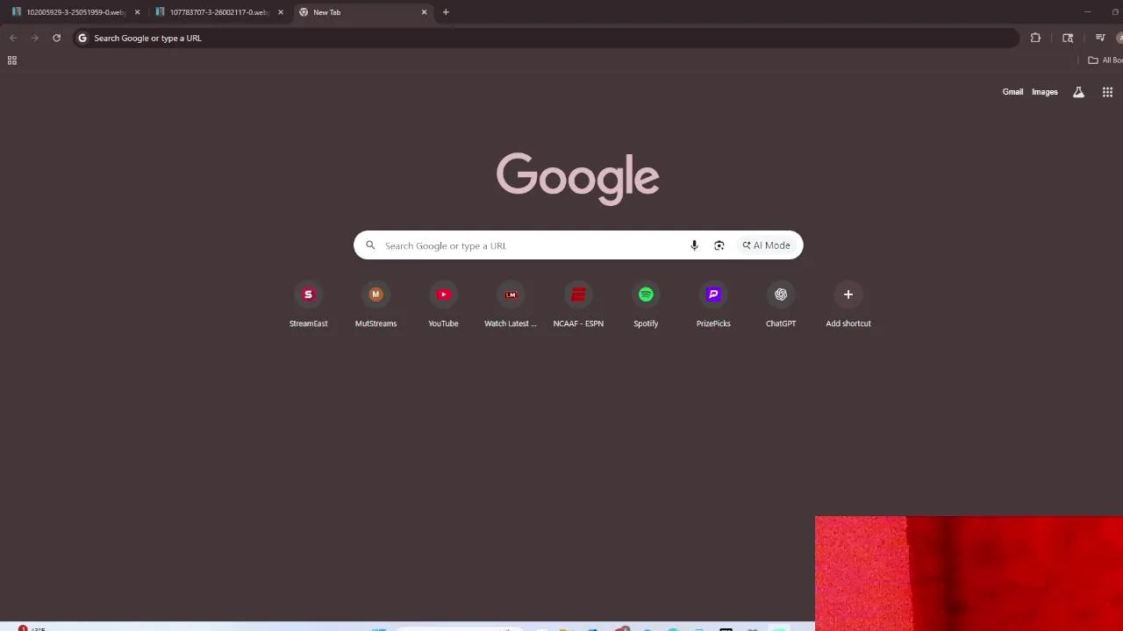Start voice search with the microphone icon

(694, 245)
